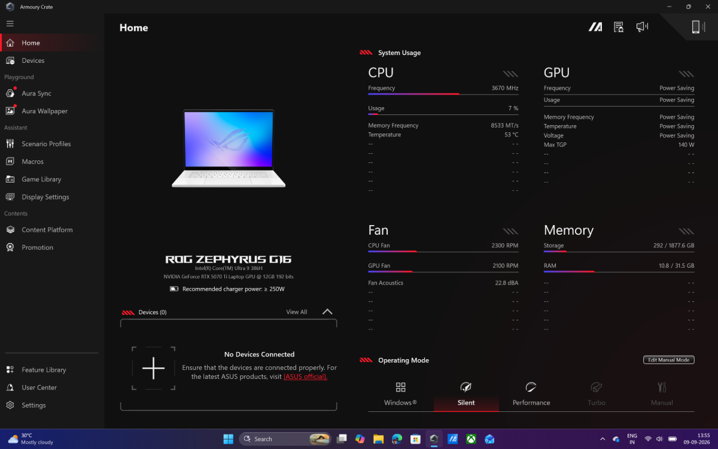Image resolution: width=718 pixels, height=449 pixels.
Task: Click the Game Library icon
Action: coord(10,179)
